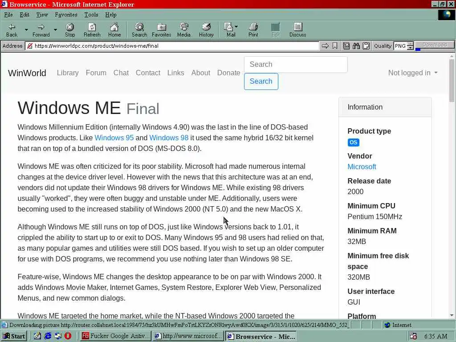Click the Mail toolbar button

(x=231, y=30)
